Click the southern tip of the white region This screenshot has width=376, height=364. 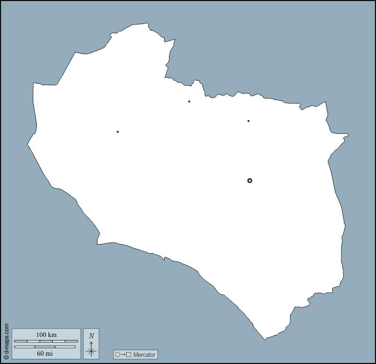(265, 339)
